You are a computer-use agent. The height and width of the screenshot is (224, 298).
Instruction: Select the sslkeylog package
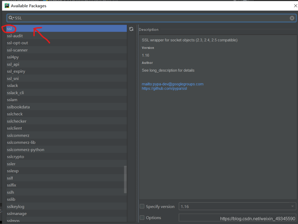click(x=66, y=207)
